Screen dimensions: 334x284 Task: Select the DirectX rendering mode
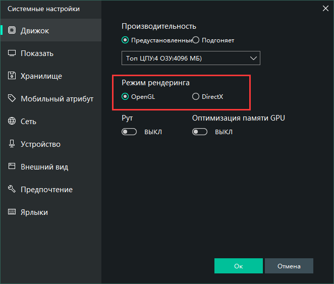click(x=196, y=97)
